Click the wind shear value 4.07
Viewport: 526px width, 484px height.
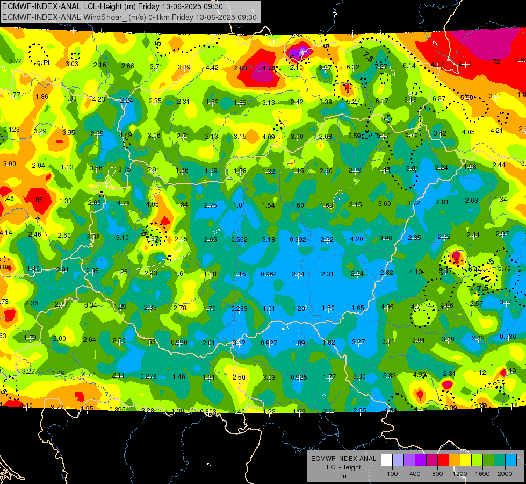pos(437,64)
